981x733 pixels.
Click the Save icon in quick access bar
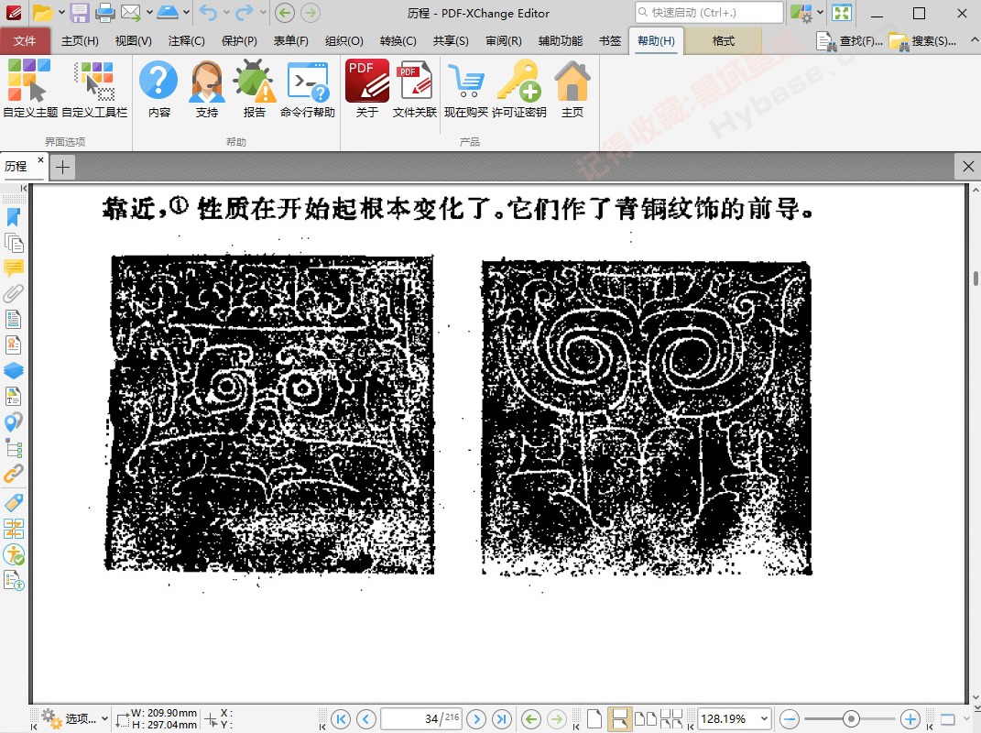coord(80,13)
